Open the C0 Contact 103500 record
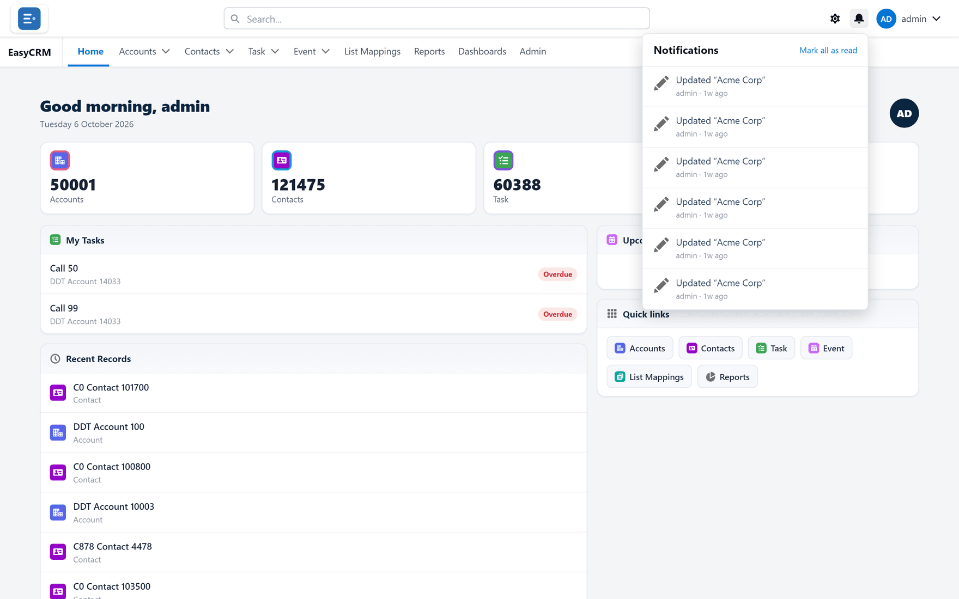Viewport: 959px width, 599px height. coord(313,587)
